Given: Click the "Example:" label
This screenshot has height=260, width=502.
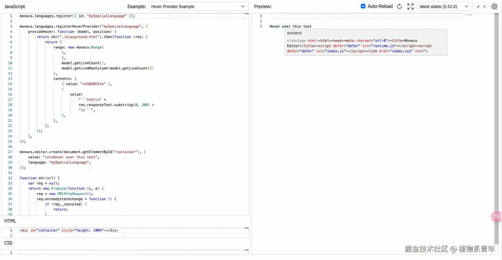Looking at the screenshot, I should (x=137, y=6).
